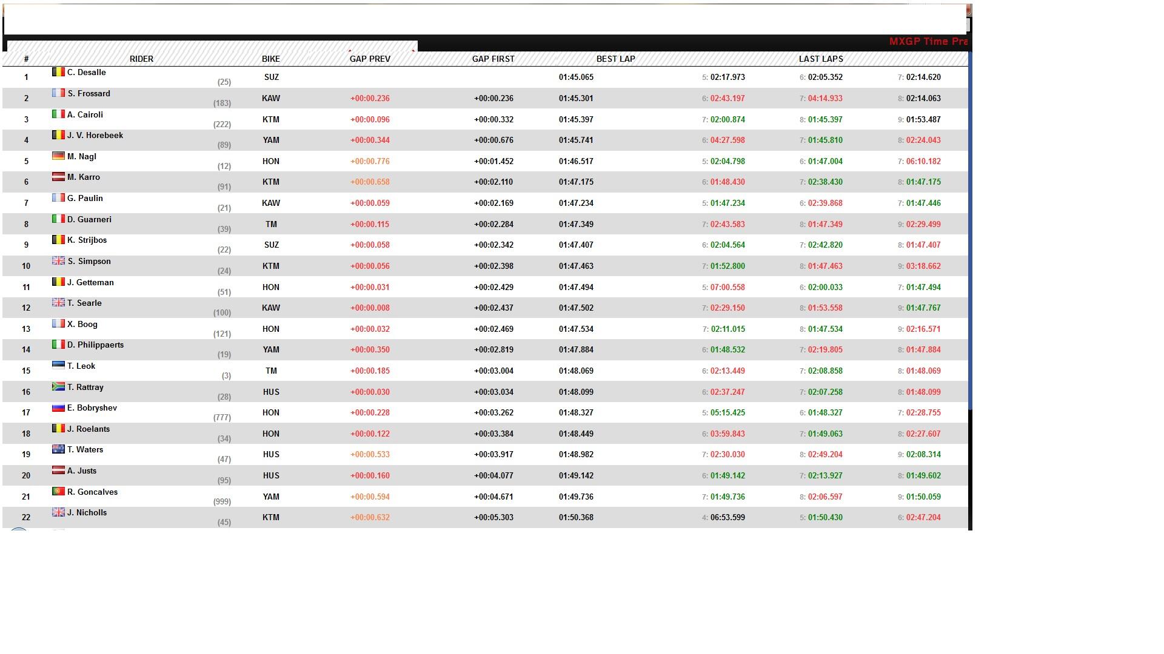
Task: Sort by the RIDER column header
Action: tap(141, 59)
